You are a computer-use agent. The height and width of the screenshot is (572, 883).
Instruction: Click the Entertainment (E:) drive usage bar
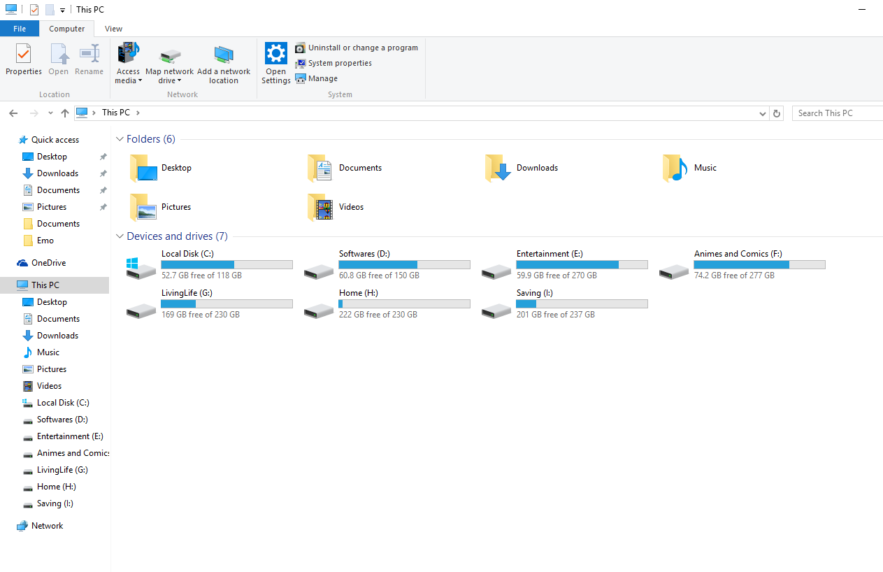coord(582,265)
